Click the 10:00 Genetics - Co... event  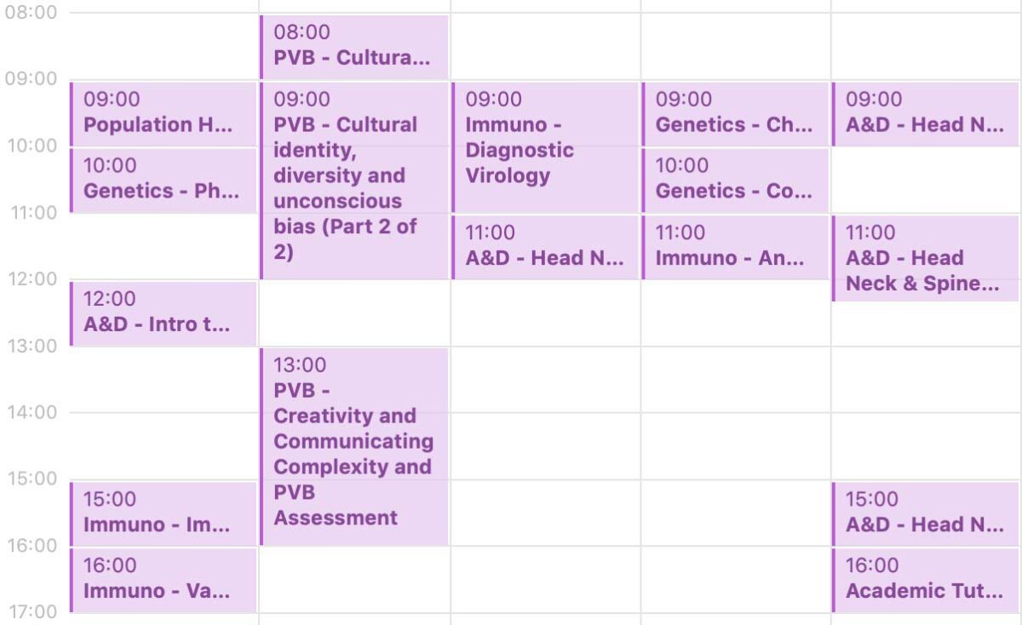pyautogui.click(x=735, y=180)
